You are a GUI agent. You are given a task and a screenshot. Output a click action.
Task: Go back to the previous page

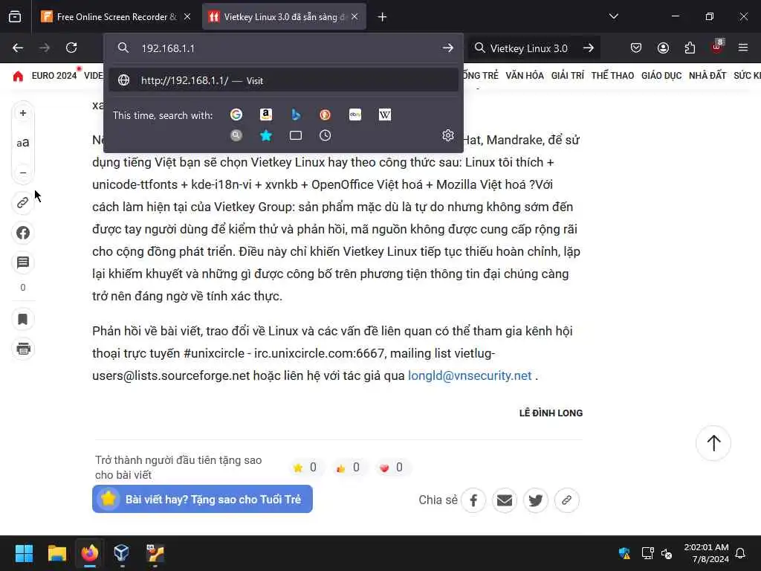tap(18, 48)
